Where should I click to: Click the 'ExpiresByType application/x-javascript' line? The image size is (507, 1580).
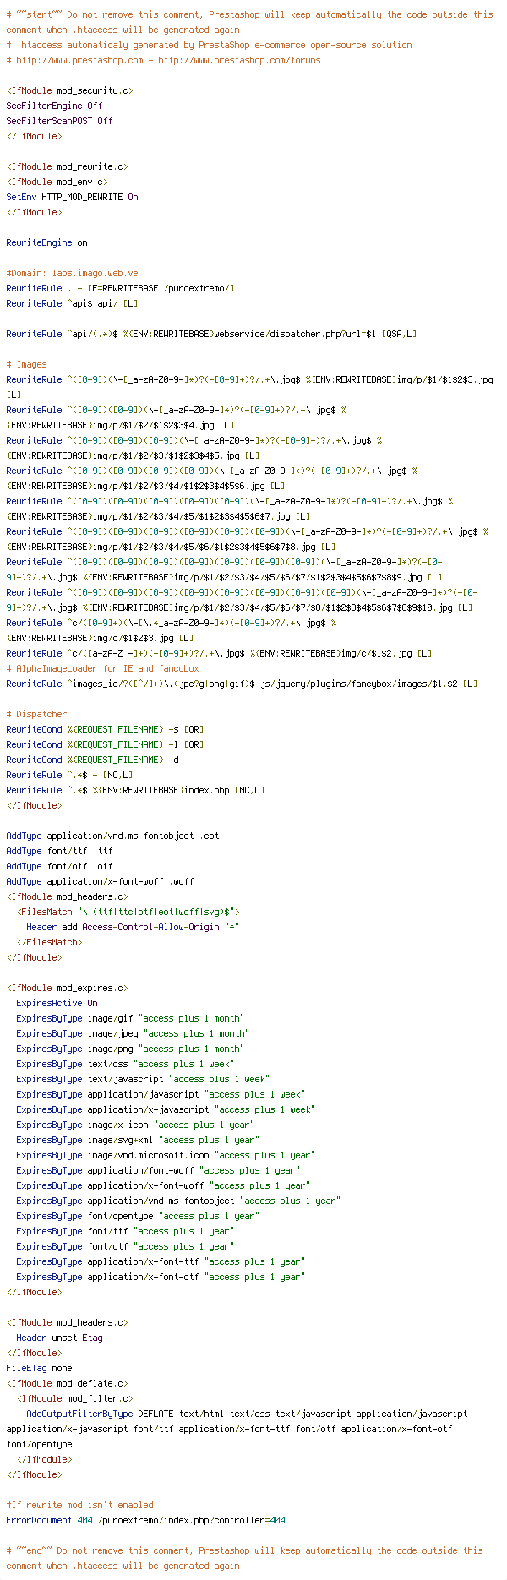(x=166, y=1109)
